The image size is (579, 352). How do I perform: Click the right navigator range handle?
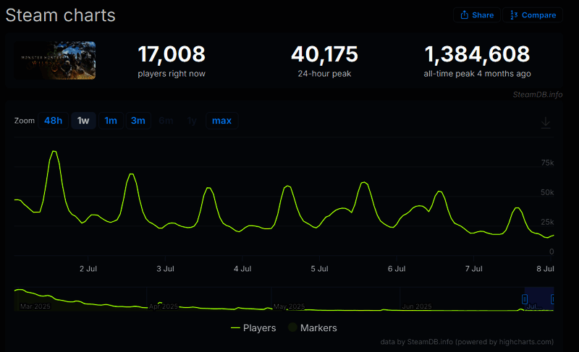click(x=553, y=299)
